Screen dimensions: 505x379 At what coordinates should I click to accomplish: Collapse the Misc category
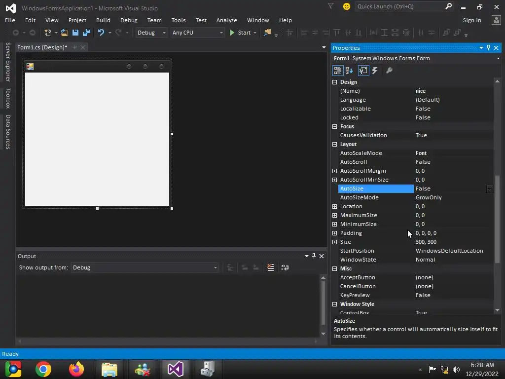point(335,269)
